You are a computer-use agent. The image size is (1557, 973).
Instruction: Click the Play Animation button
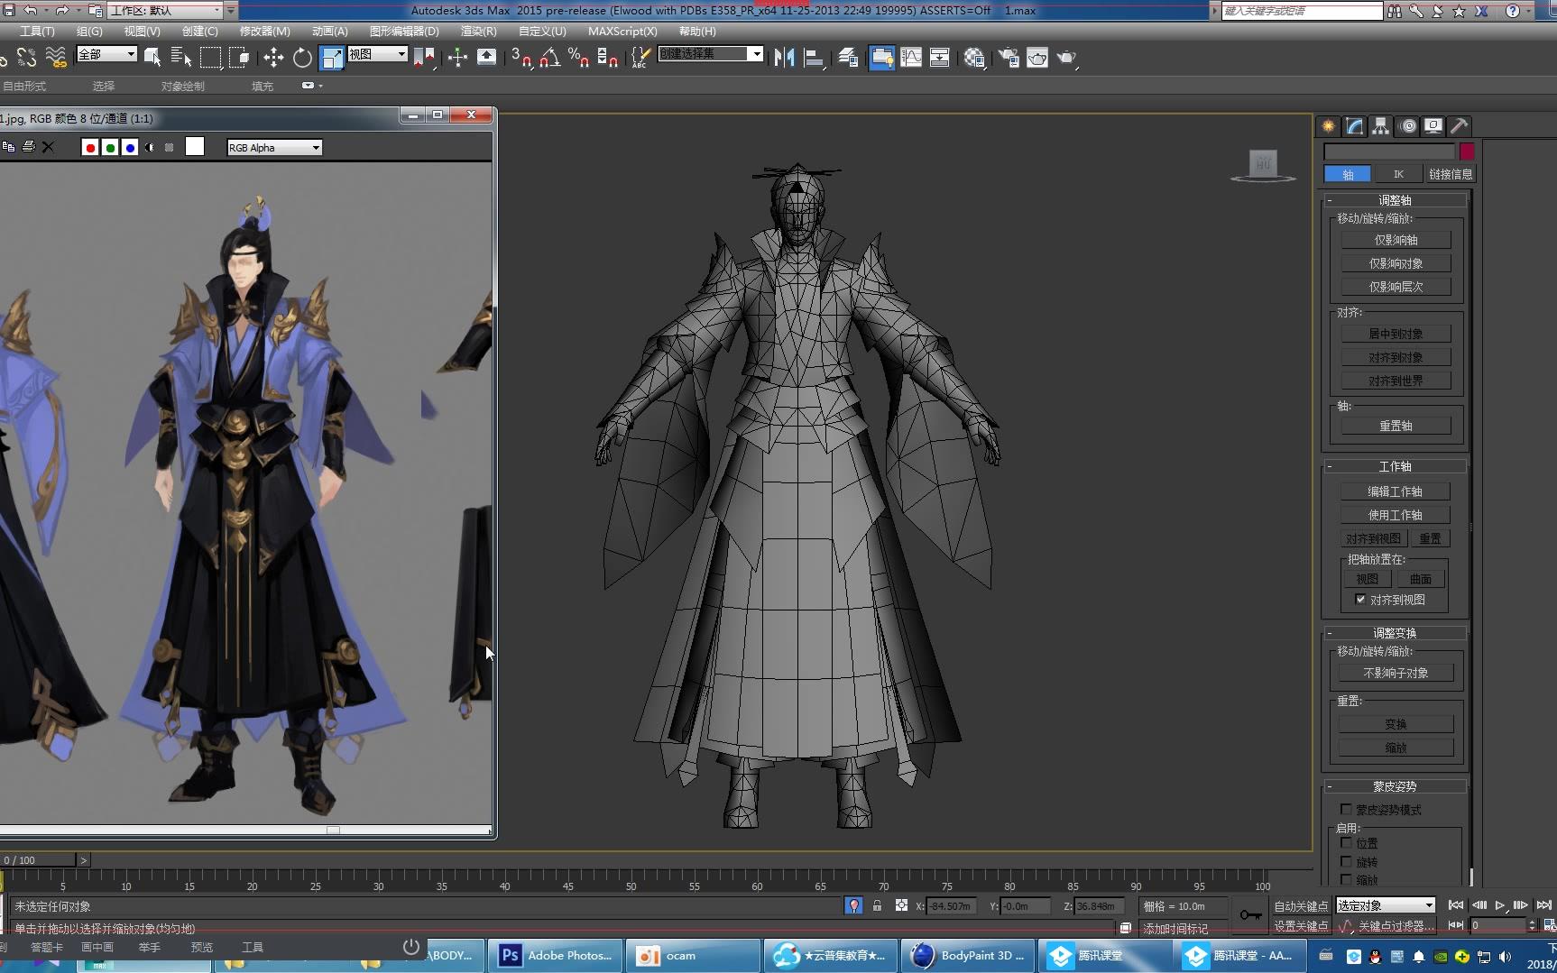click(x=1499, y=905)
